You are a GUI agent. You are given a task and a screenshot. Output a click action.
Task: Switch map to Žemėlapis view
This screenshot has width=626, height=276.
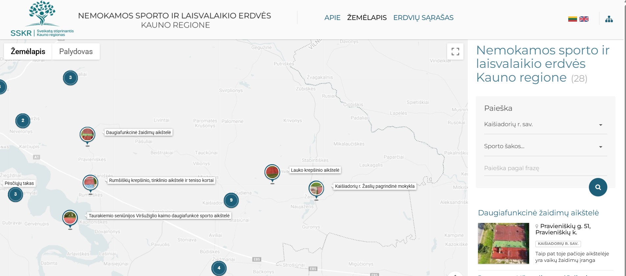(28, 51)
